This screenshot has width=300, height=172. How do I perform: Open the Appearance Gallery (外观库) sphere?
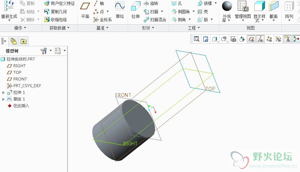click(x=227, y=6)
